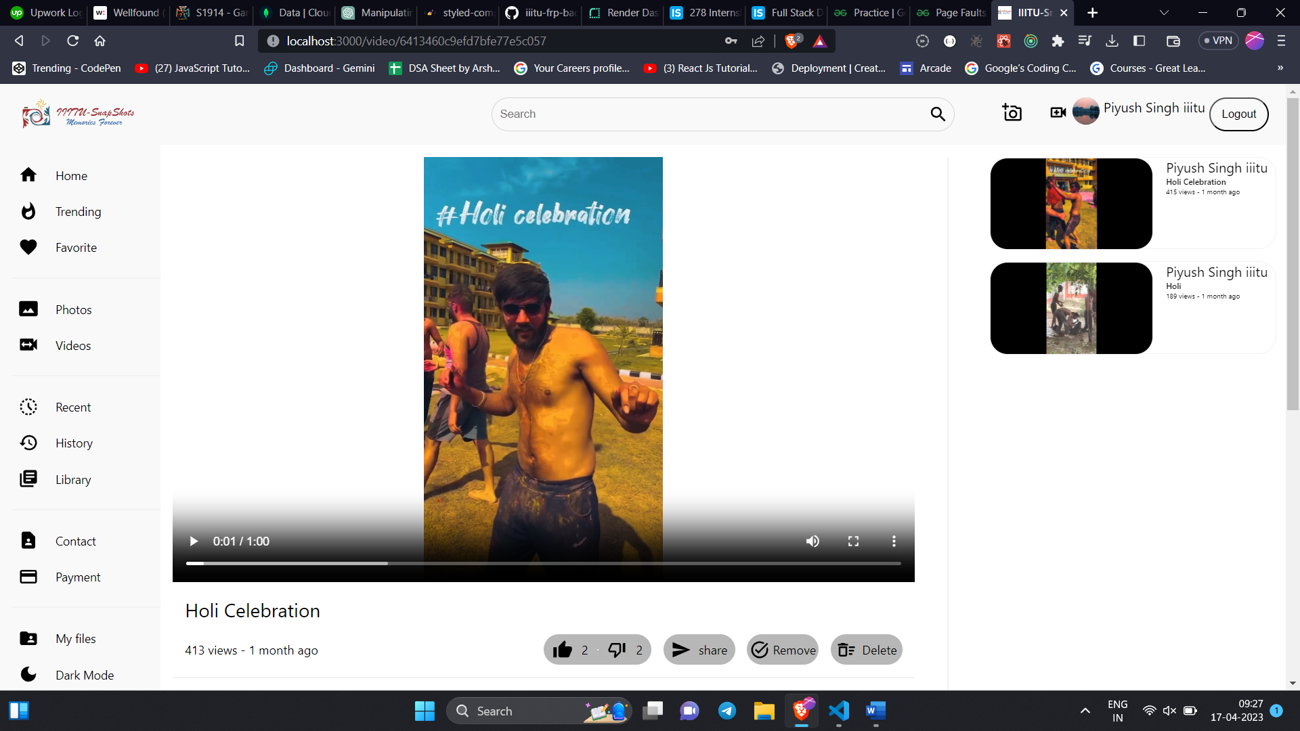Image resolution: width=1300 pixels, height=731 pixels.
Task: Open the Holi Celebration recommended thumbnail
Action: (1071, 204)
